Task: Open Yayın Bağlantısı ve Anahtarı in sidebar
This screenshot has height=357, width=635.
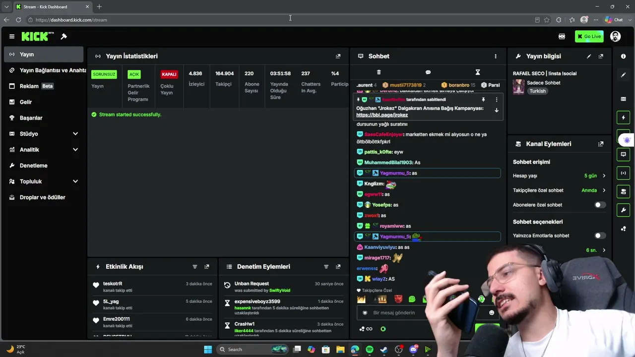Action: pos(44,70)
